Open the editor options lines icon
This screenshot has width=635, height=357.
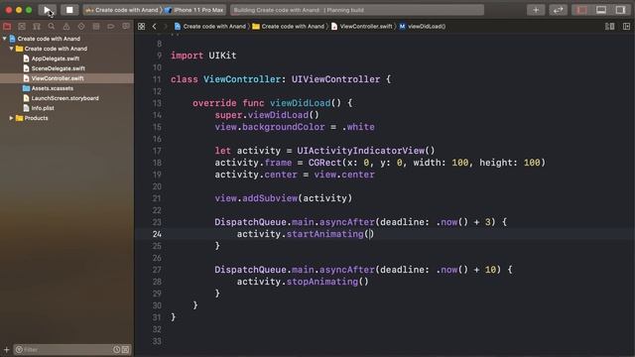click(x=609, y=27)
